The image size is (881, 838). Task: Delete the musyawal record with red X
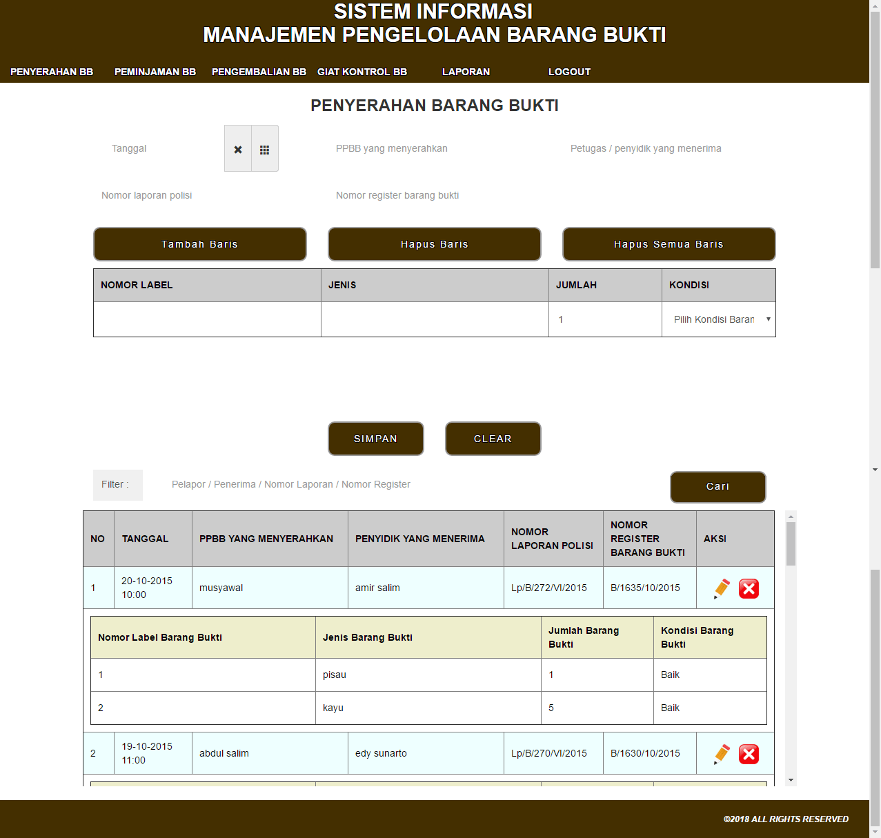tap(749, 588)
